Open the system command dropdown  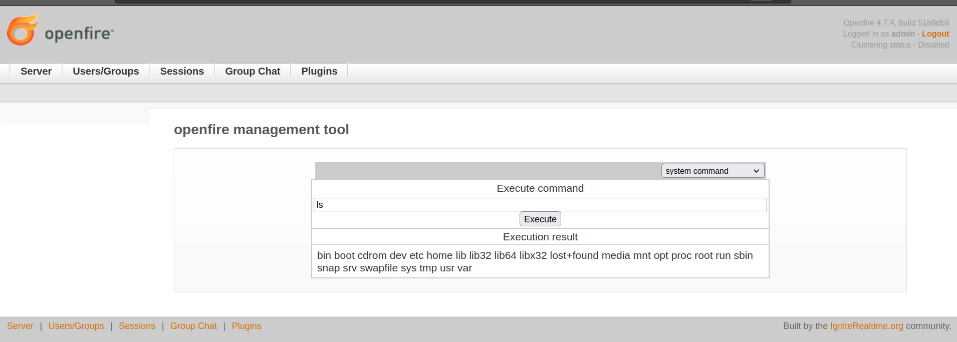(x=712, y=171)
